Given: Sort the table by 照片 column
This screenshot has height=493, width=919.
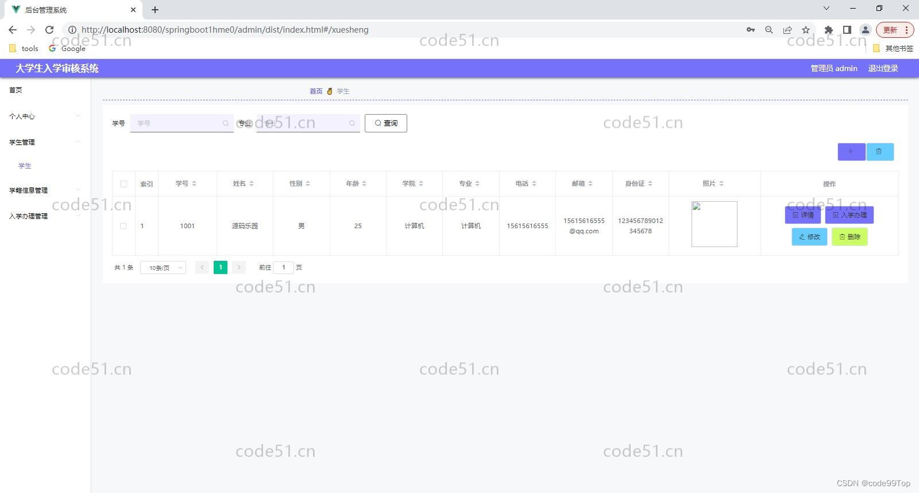Looking at the screenshot, I should [721, 183].
